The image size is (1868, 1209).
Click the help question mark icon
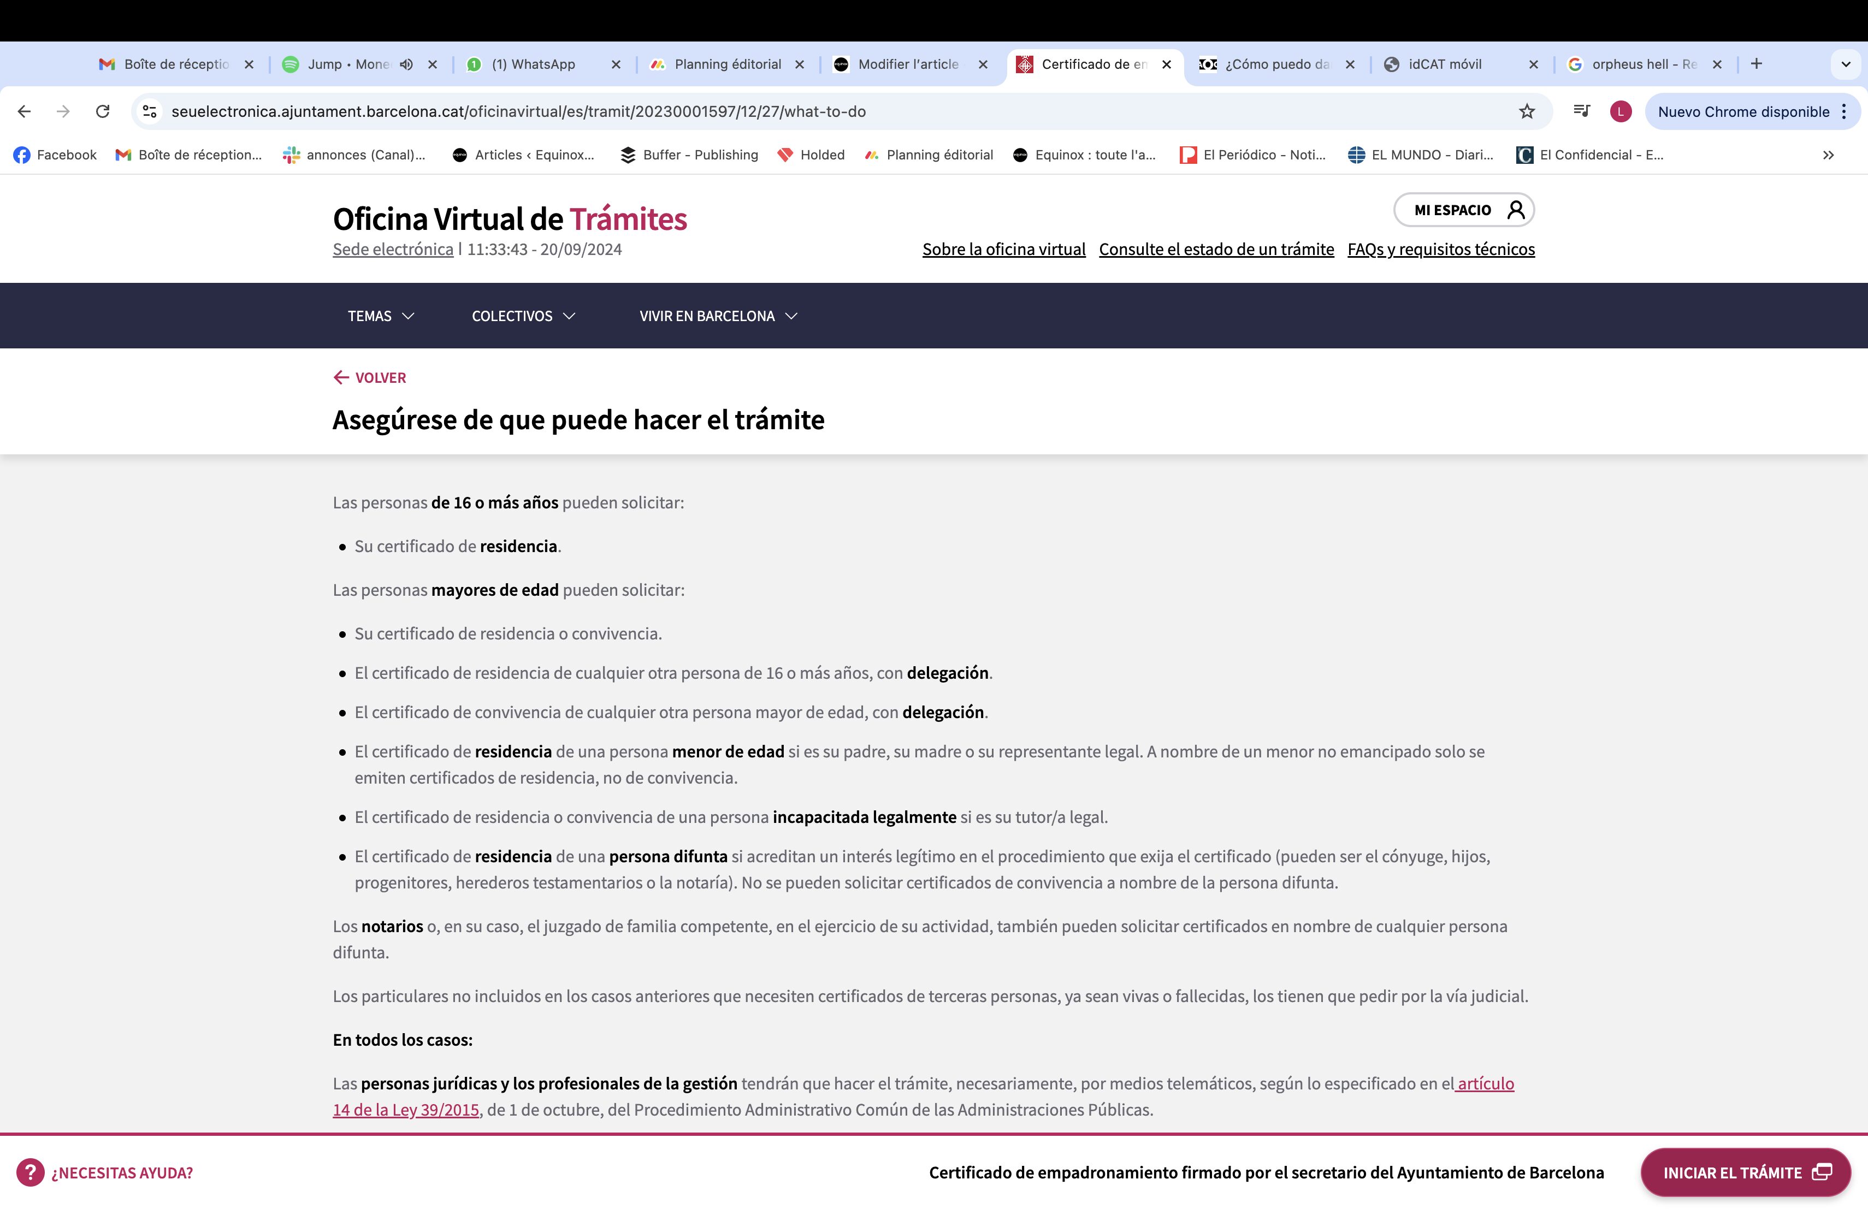click(30, 1172)
